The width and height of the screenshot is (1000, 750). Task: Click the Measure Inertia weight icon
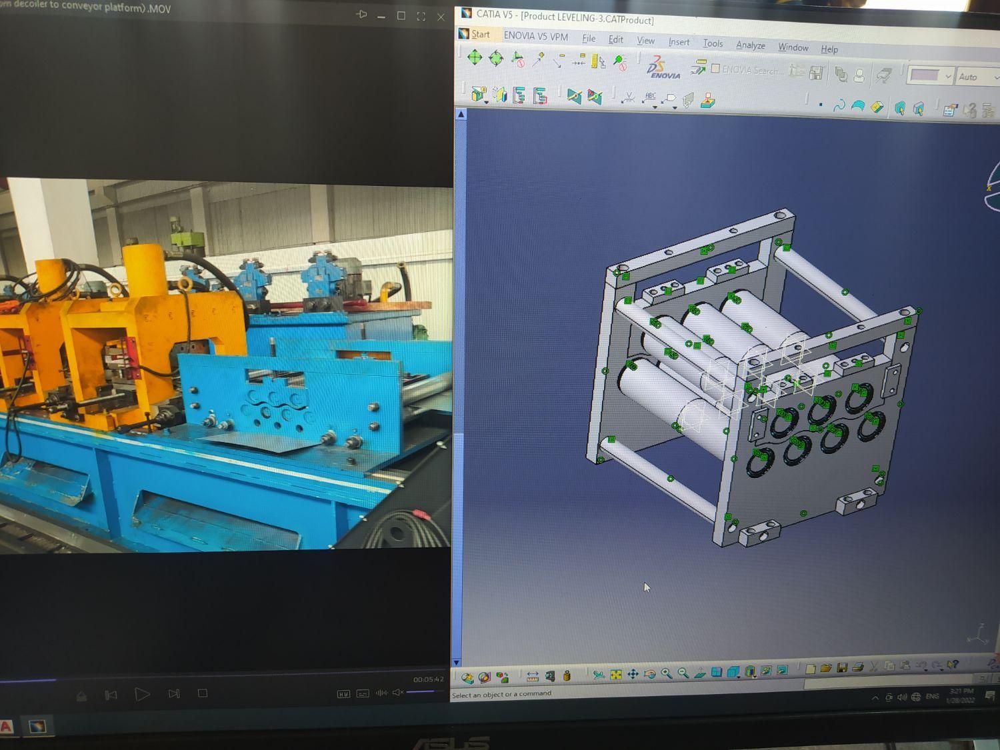[x=567, y=676]
